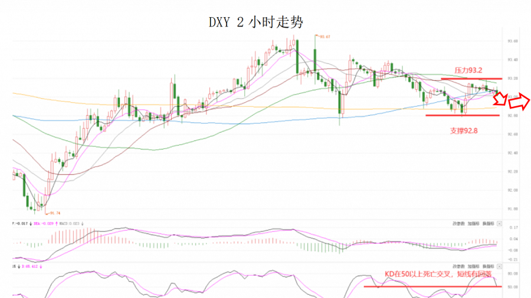Close the KD indicator panel
Screen dimensions: 531x298
pyautogui.click(x=499, y=267)
